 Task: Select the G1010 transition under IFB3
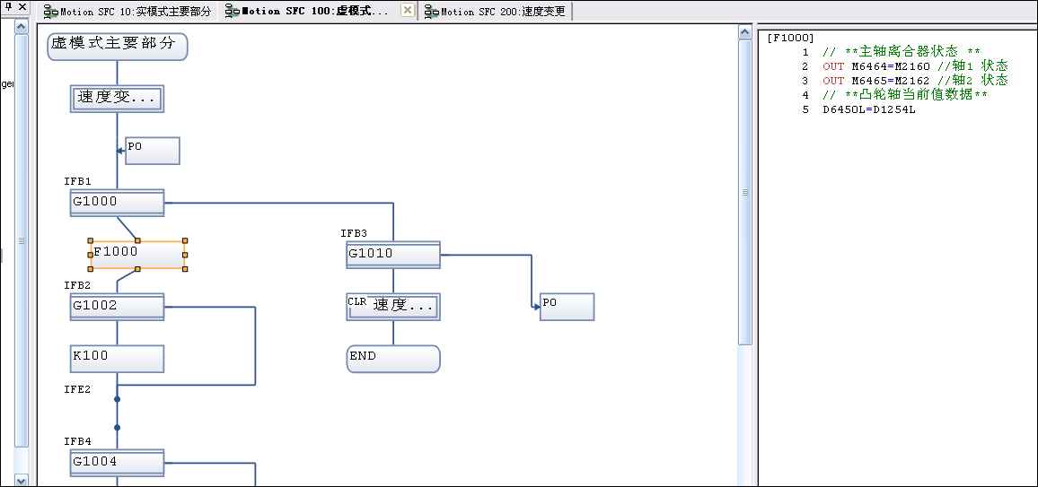393,255
